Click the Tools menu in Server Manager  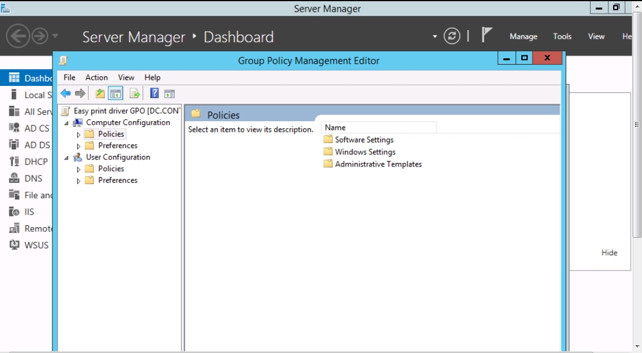pyautogui.click(x=562, y=36)
